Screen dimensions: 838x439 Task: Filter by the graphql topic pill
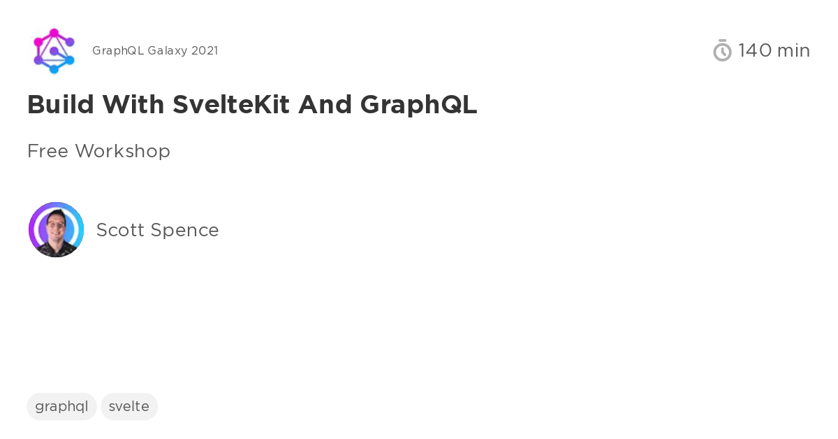tap(61, 406)
